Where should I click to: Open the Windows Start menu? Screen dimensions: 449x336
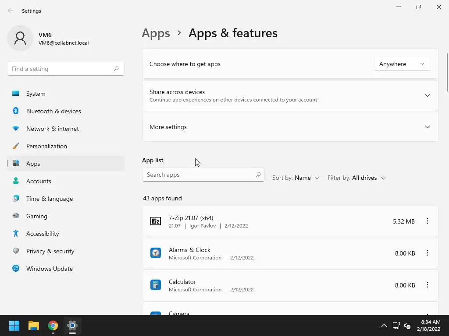coord(14,325)
